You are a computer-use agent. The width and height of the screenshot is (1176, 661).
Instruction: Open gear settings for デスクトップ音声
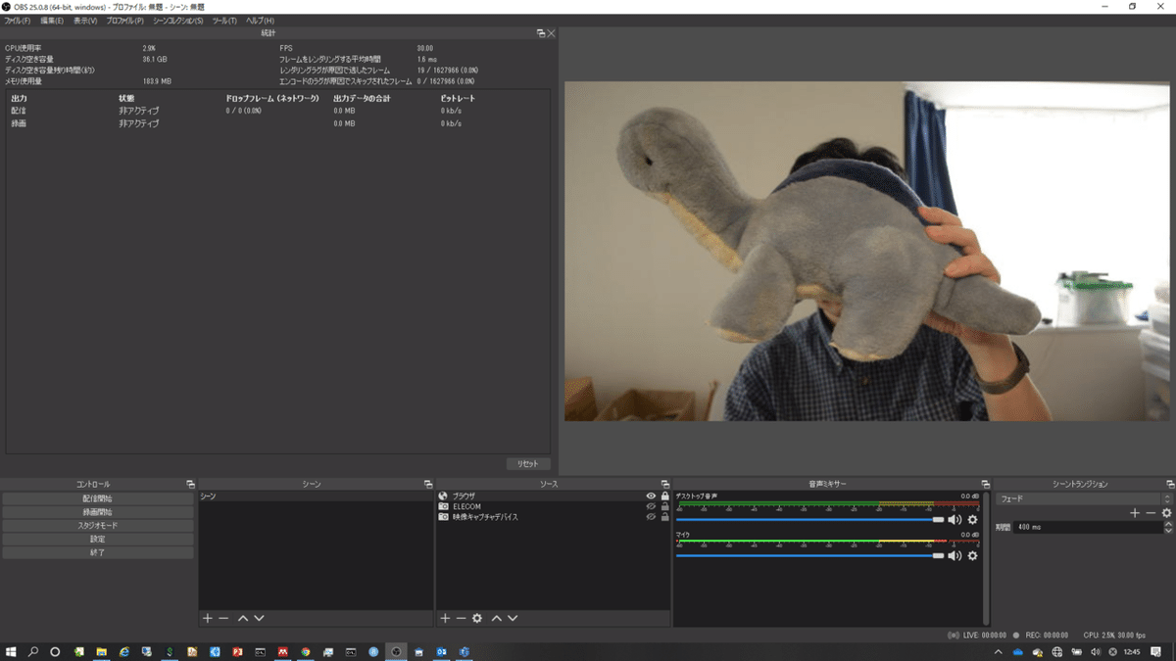coord(972,520)
